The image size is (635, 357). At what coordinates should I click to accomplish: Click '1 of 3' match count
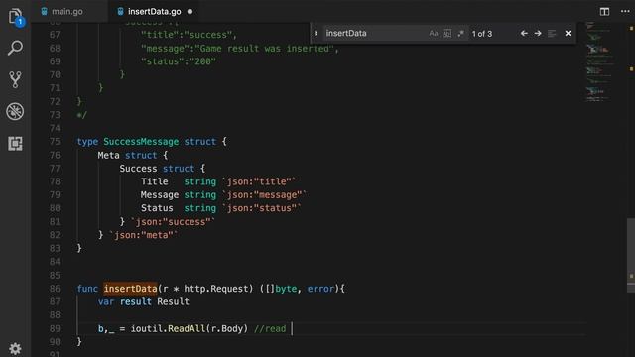click(x=482, y=34)
